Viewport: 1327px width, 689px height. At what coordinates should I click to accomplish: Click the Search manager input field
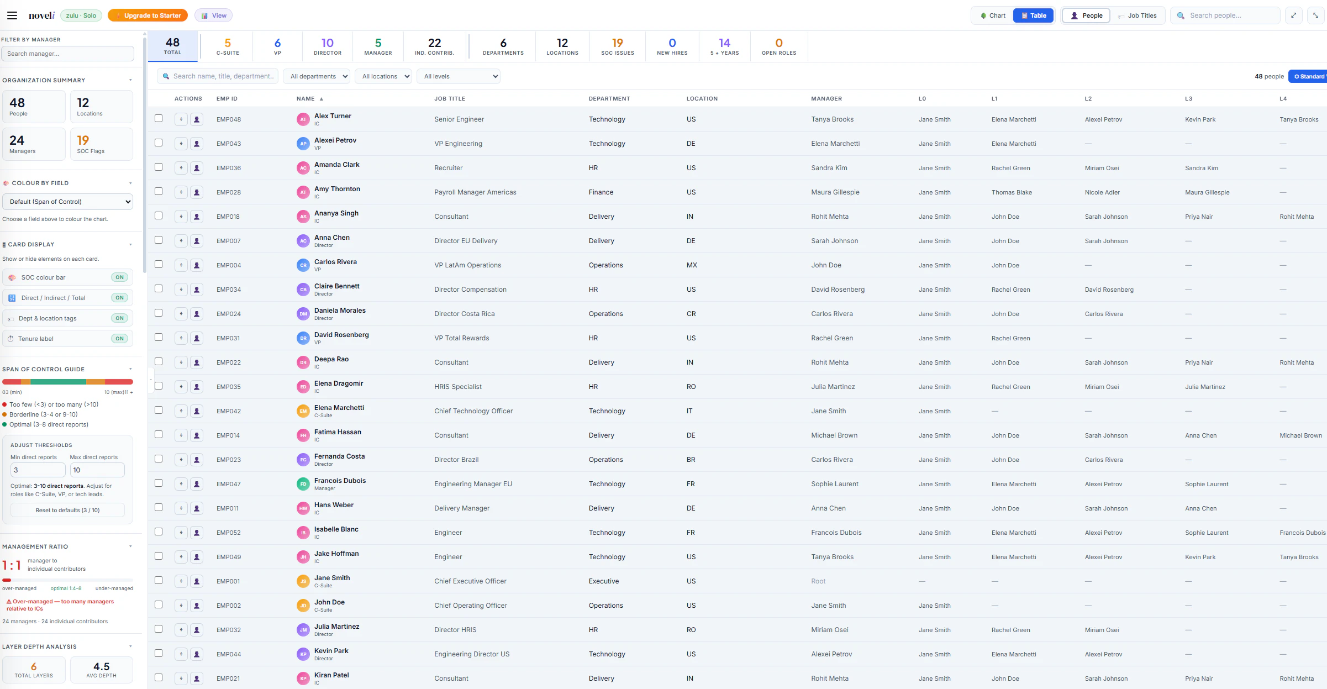point(67,54)
